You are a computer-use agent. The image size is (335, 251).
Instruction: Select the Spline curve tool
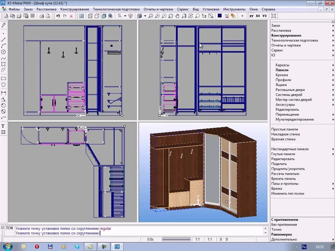pos(3,58)
